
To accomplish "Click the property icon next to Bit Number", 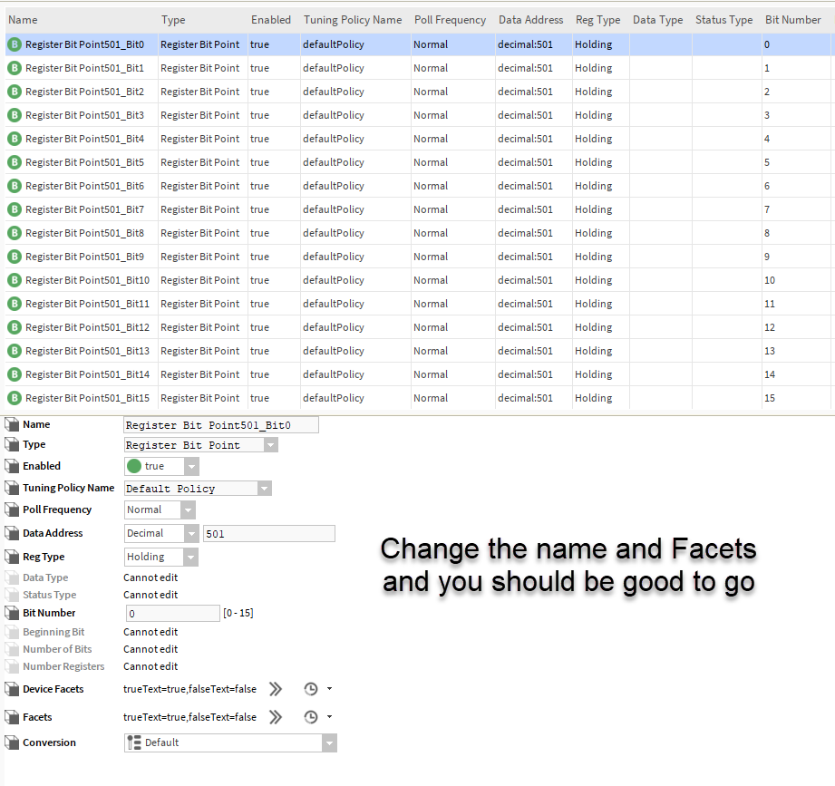I will 12,613.
